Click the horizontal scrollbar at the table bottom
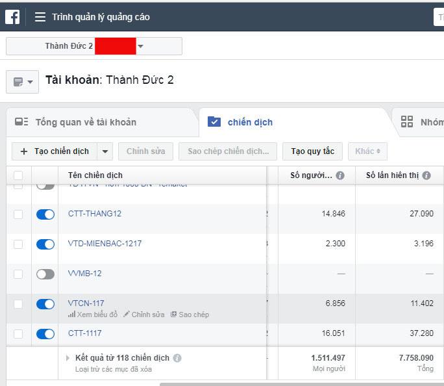Image resolution: width=444 pixels, height=386 pixels. coord(302,384)
